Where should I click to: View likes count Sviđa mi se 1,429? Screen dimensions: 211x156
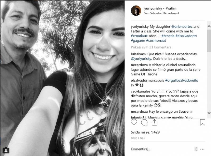pyautogui.click(x=145, y=132)
